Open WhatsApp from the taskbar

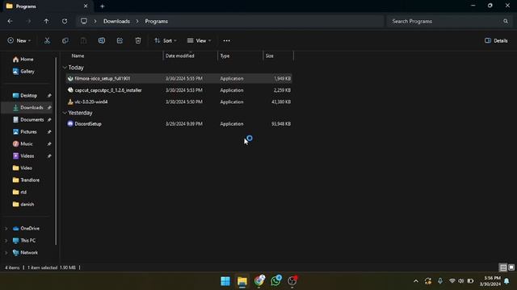point(275,280)
